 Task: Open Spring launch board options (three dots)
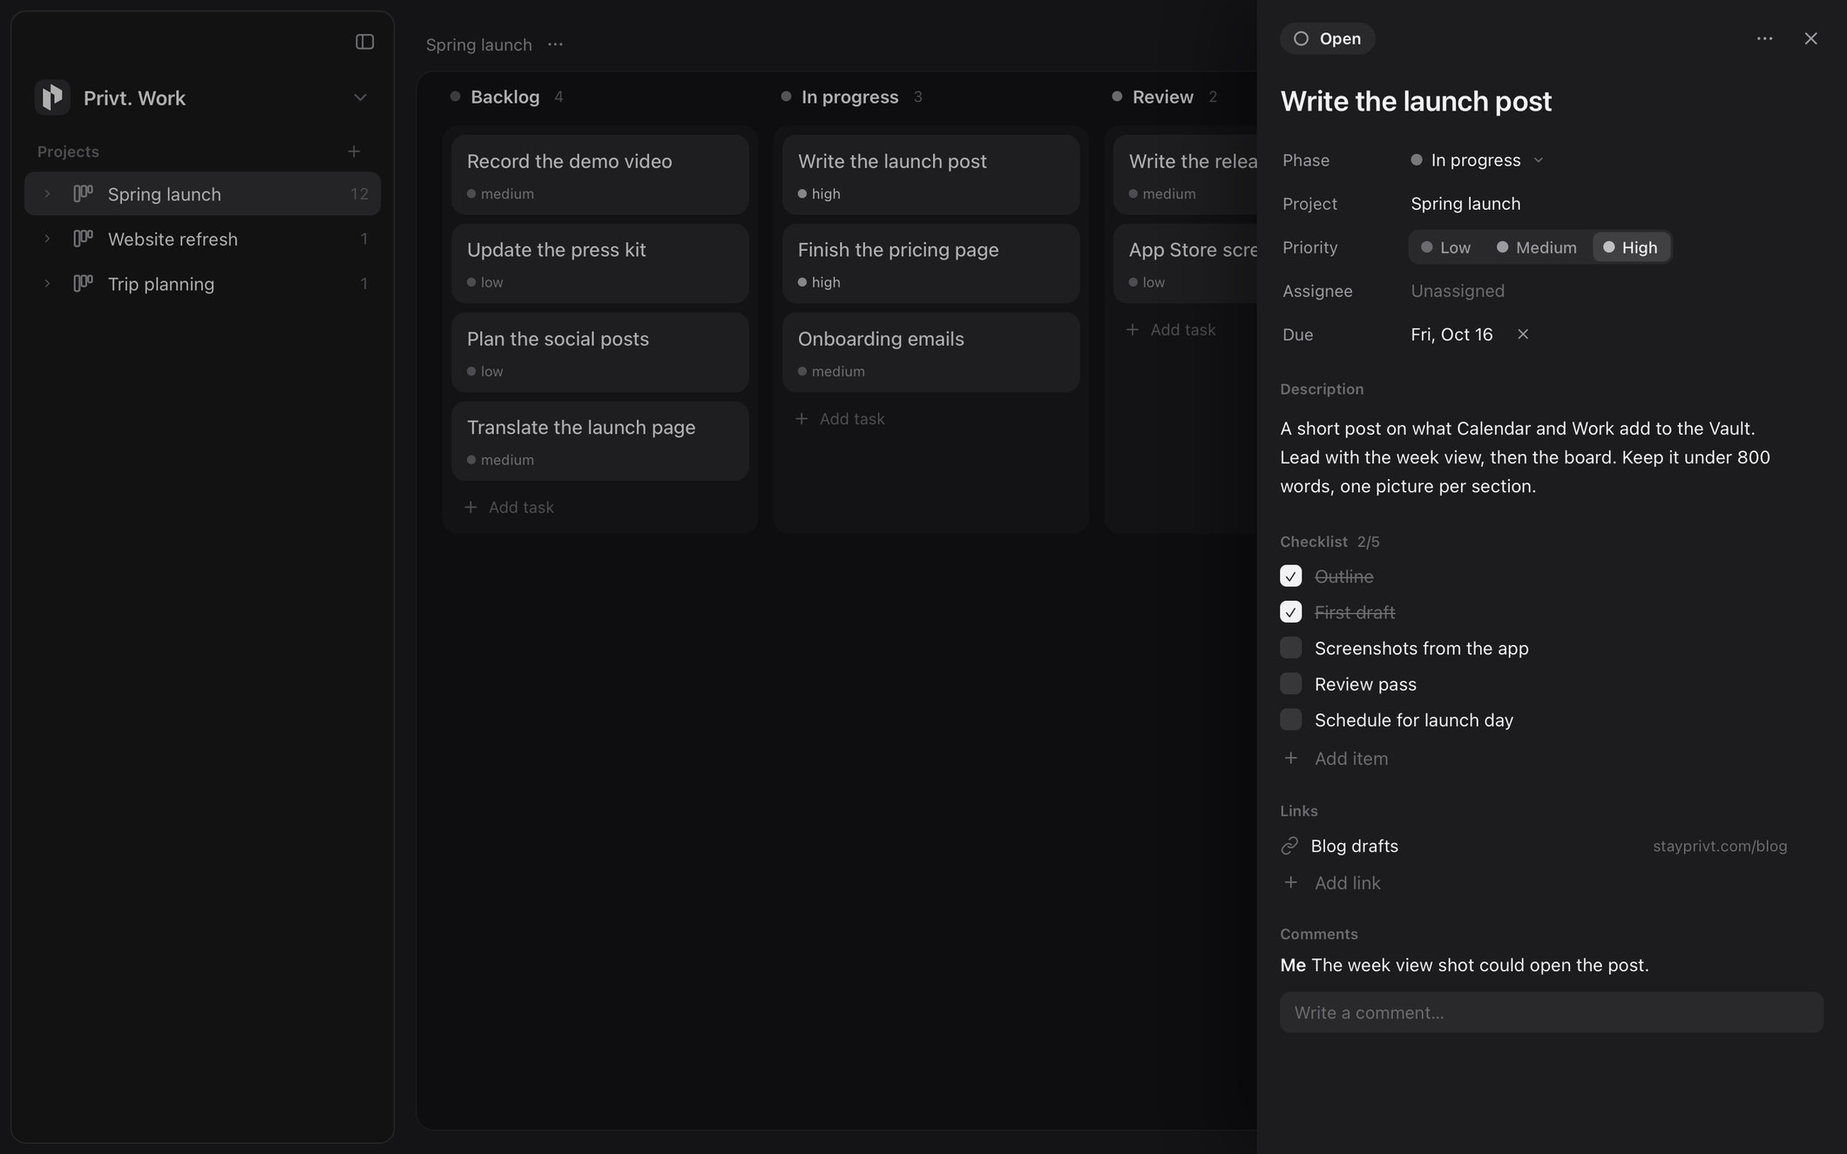(x=555, y=44)
